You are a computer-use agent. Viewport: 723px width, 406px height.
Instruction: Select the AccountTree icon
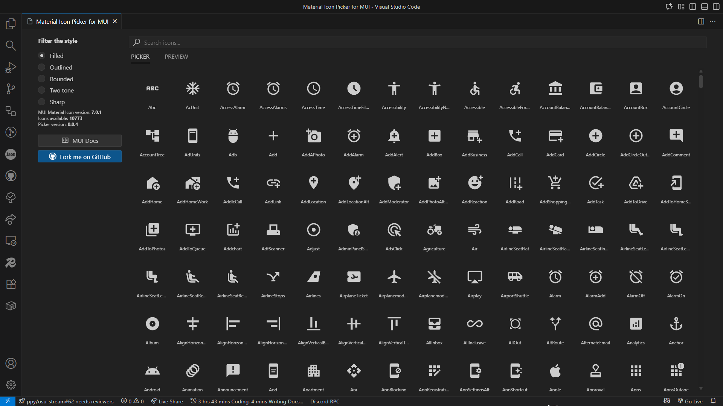coord(152,136)
